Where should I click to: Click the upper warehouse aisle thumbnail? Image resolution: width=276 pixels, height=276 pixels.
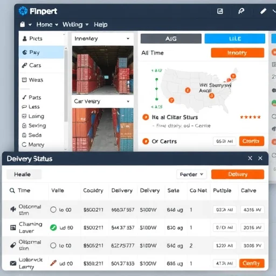103,70
